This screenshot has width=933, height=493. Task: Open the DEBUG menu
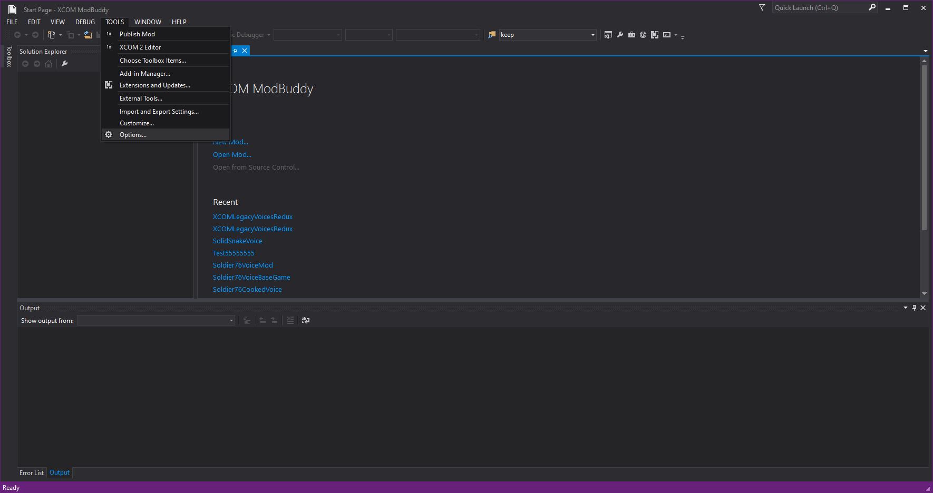(85, 22)
